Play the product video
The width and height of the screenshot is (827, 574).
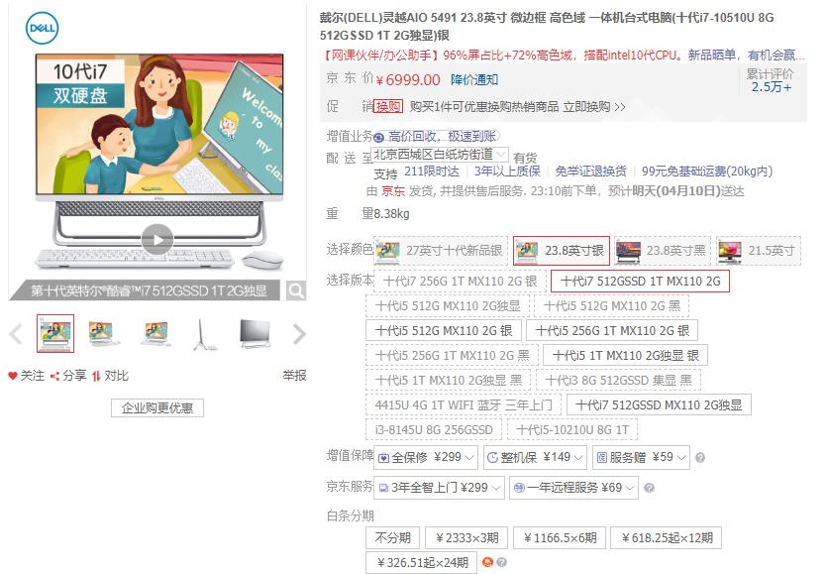157,240
